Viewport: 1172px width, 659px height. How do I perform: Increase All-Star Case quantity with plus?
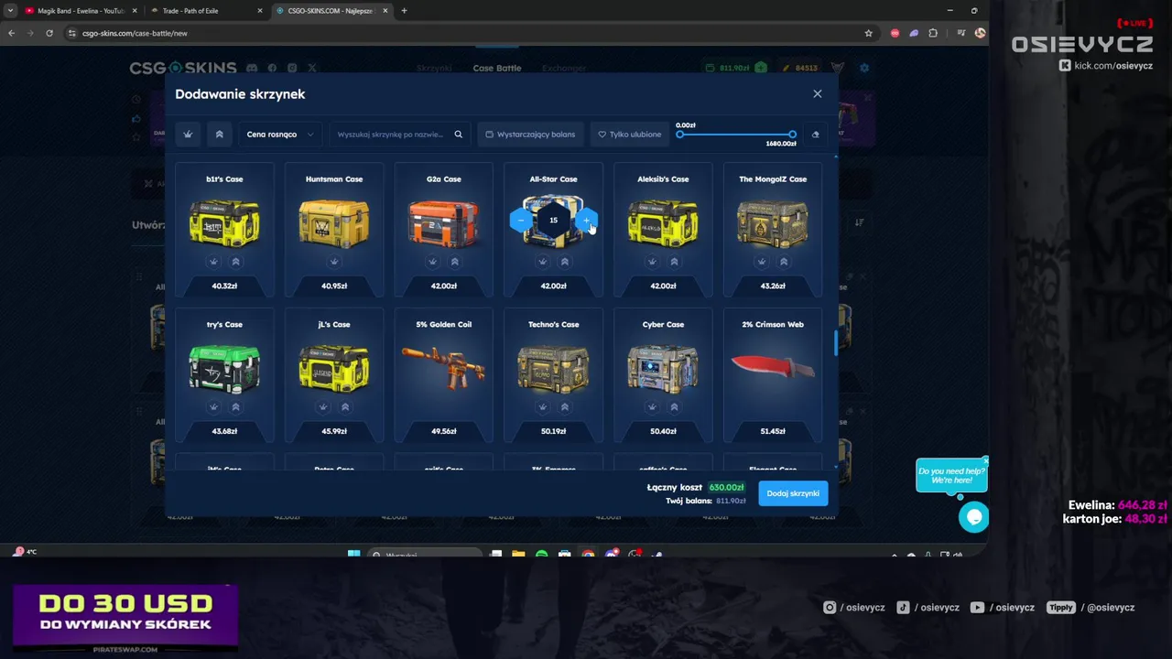pyautogui.click(x=586, y=220)
